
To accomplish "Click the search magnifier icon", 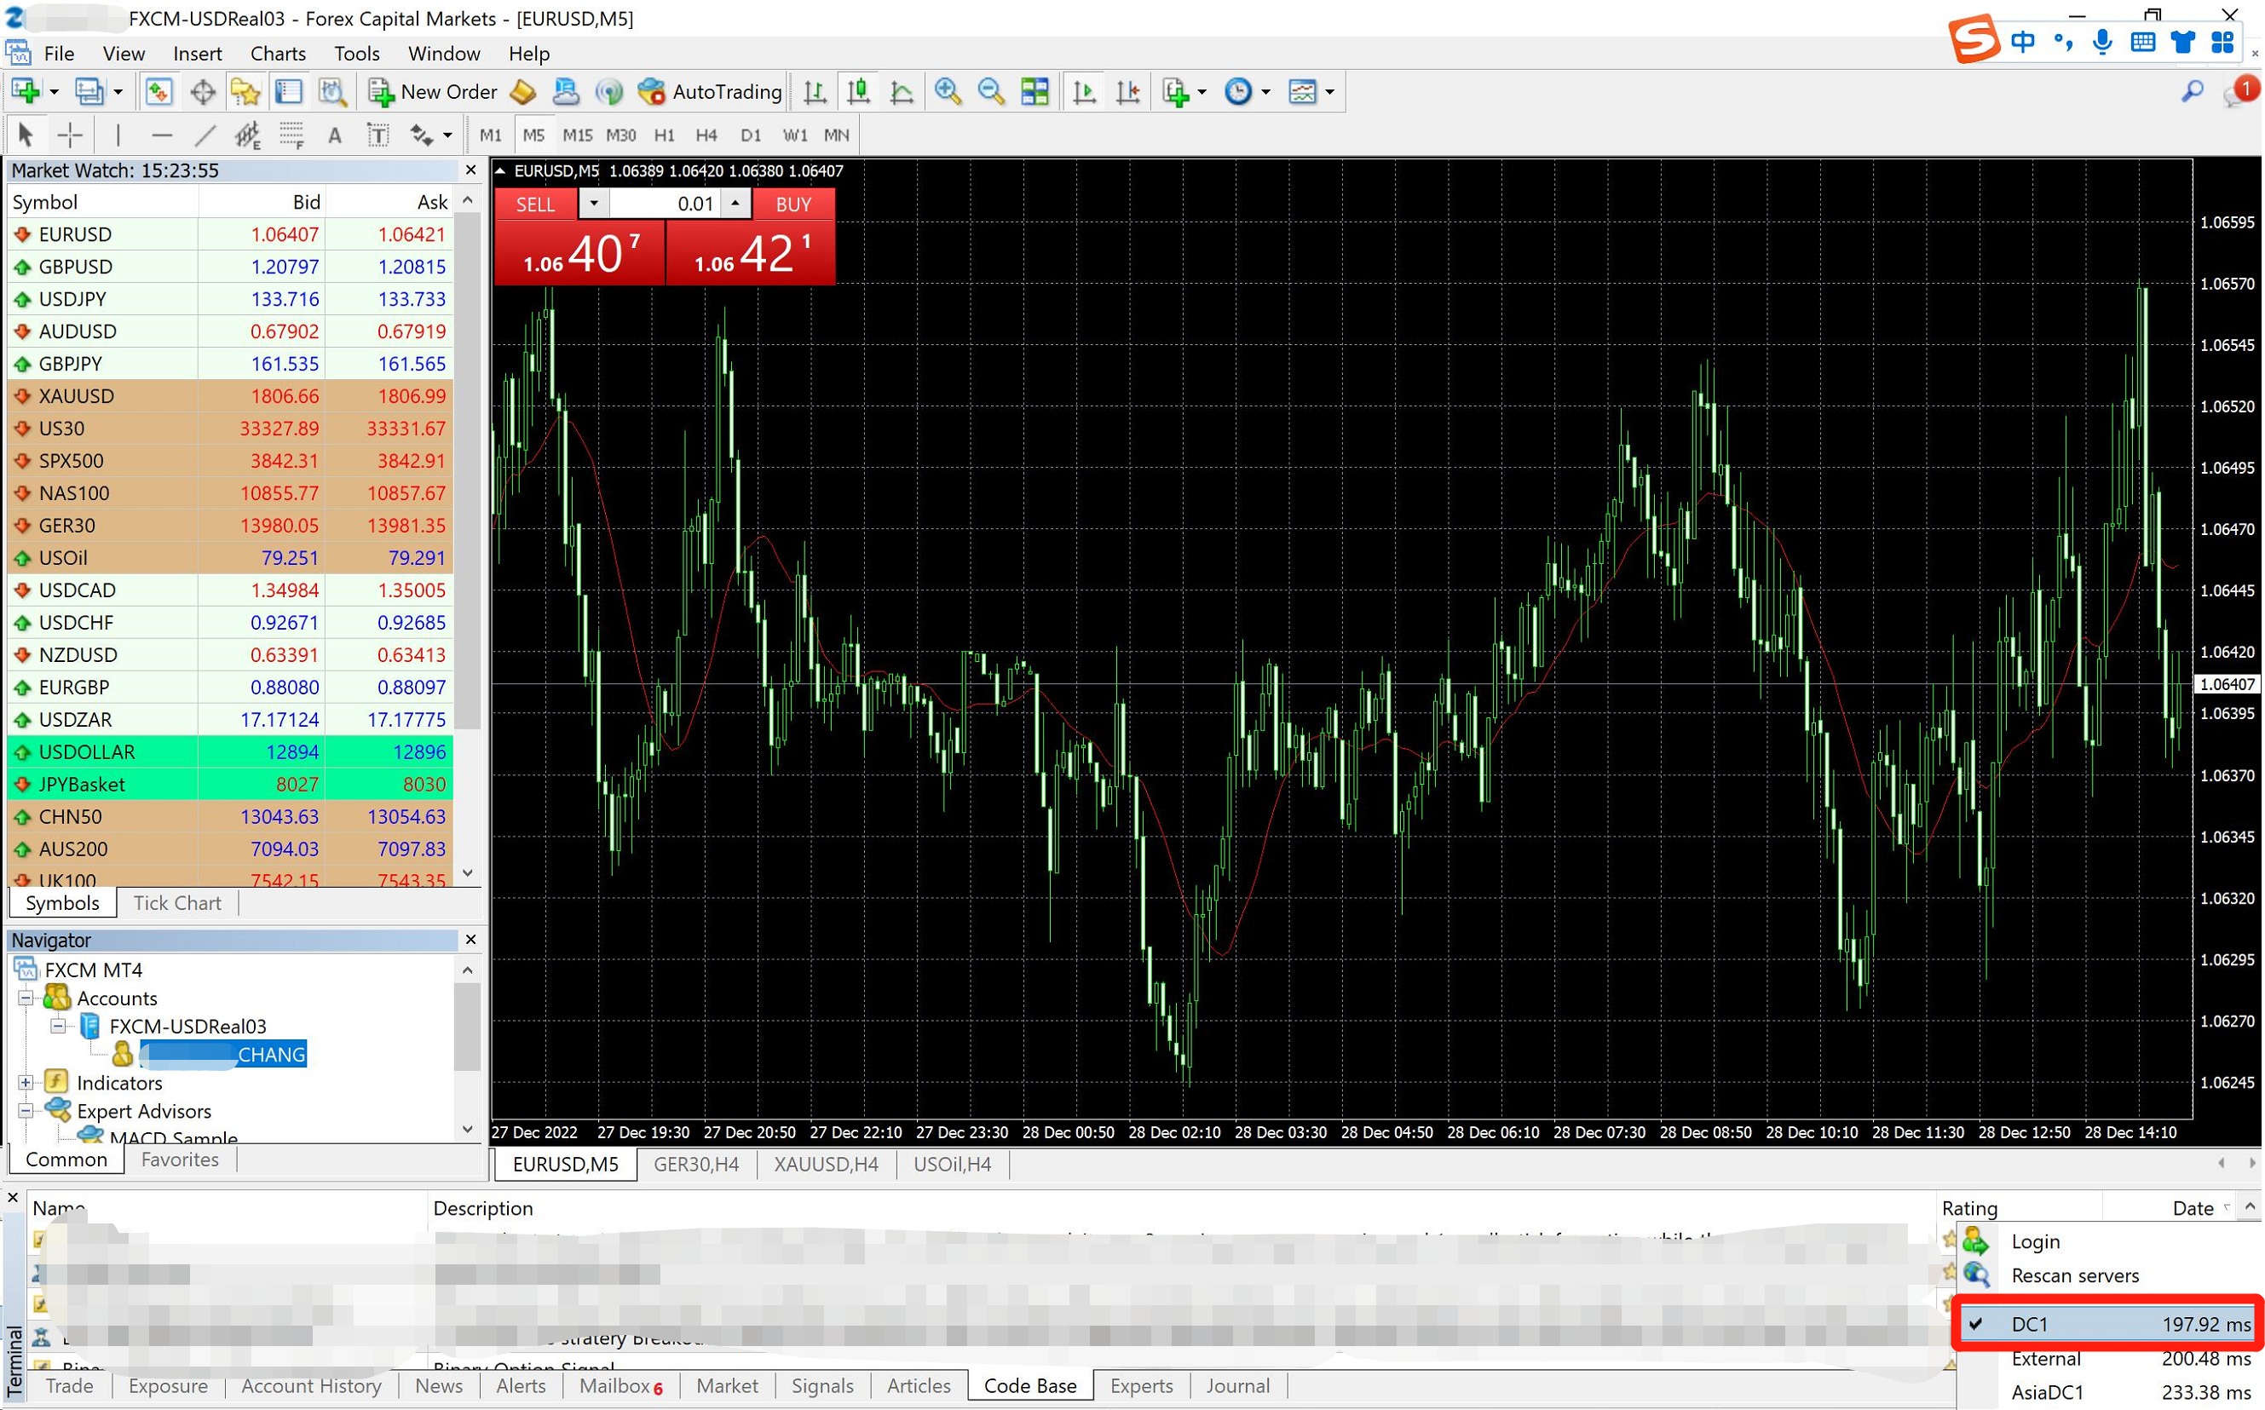I will pos(2193,91).
